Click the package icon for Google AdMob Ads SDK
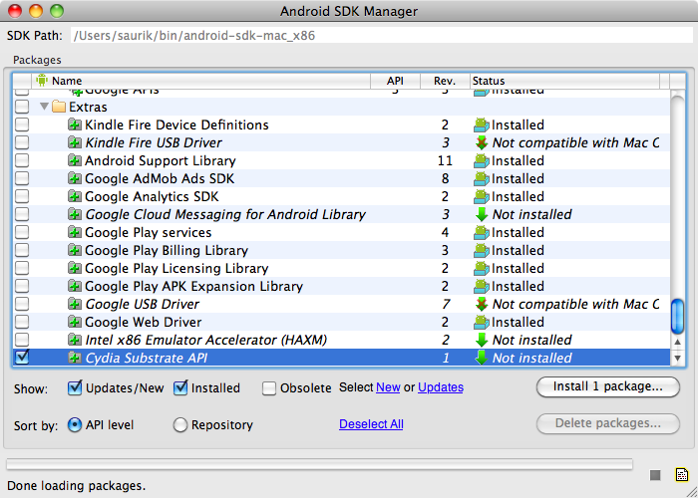 (75, 178)
